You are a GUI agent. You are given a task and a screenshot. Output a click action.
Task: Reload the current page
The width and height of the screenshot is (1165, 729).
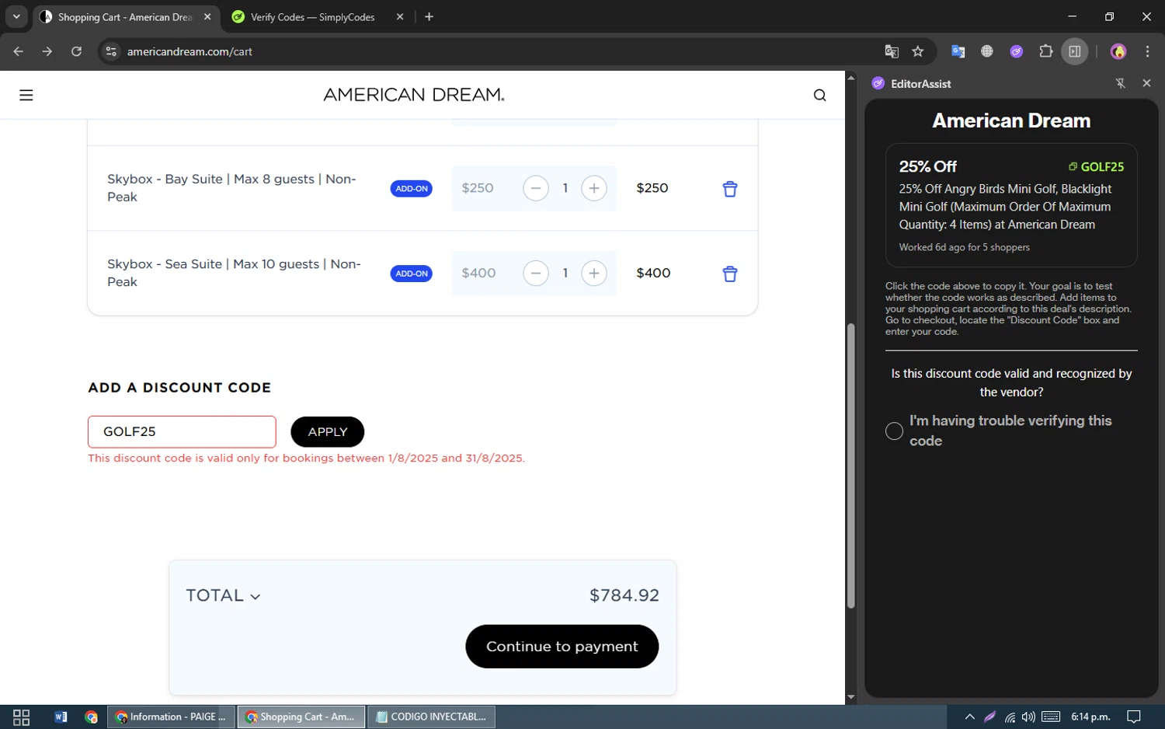76,51
